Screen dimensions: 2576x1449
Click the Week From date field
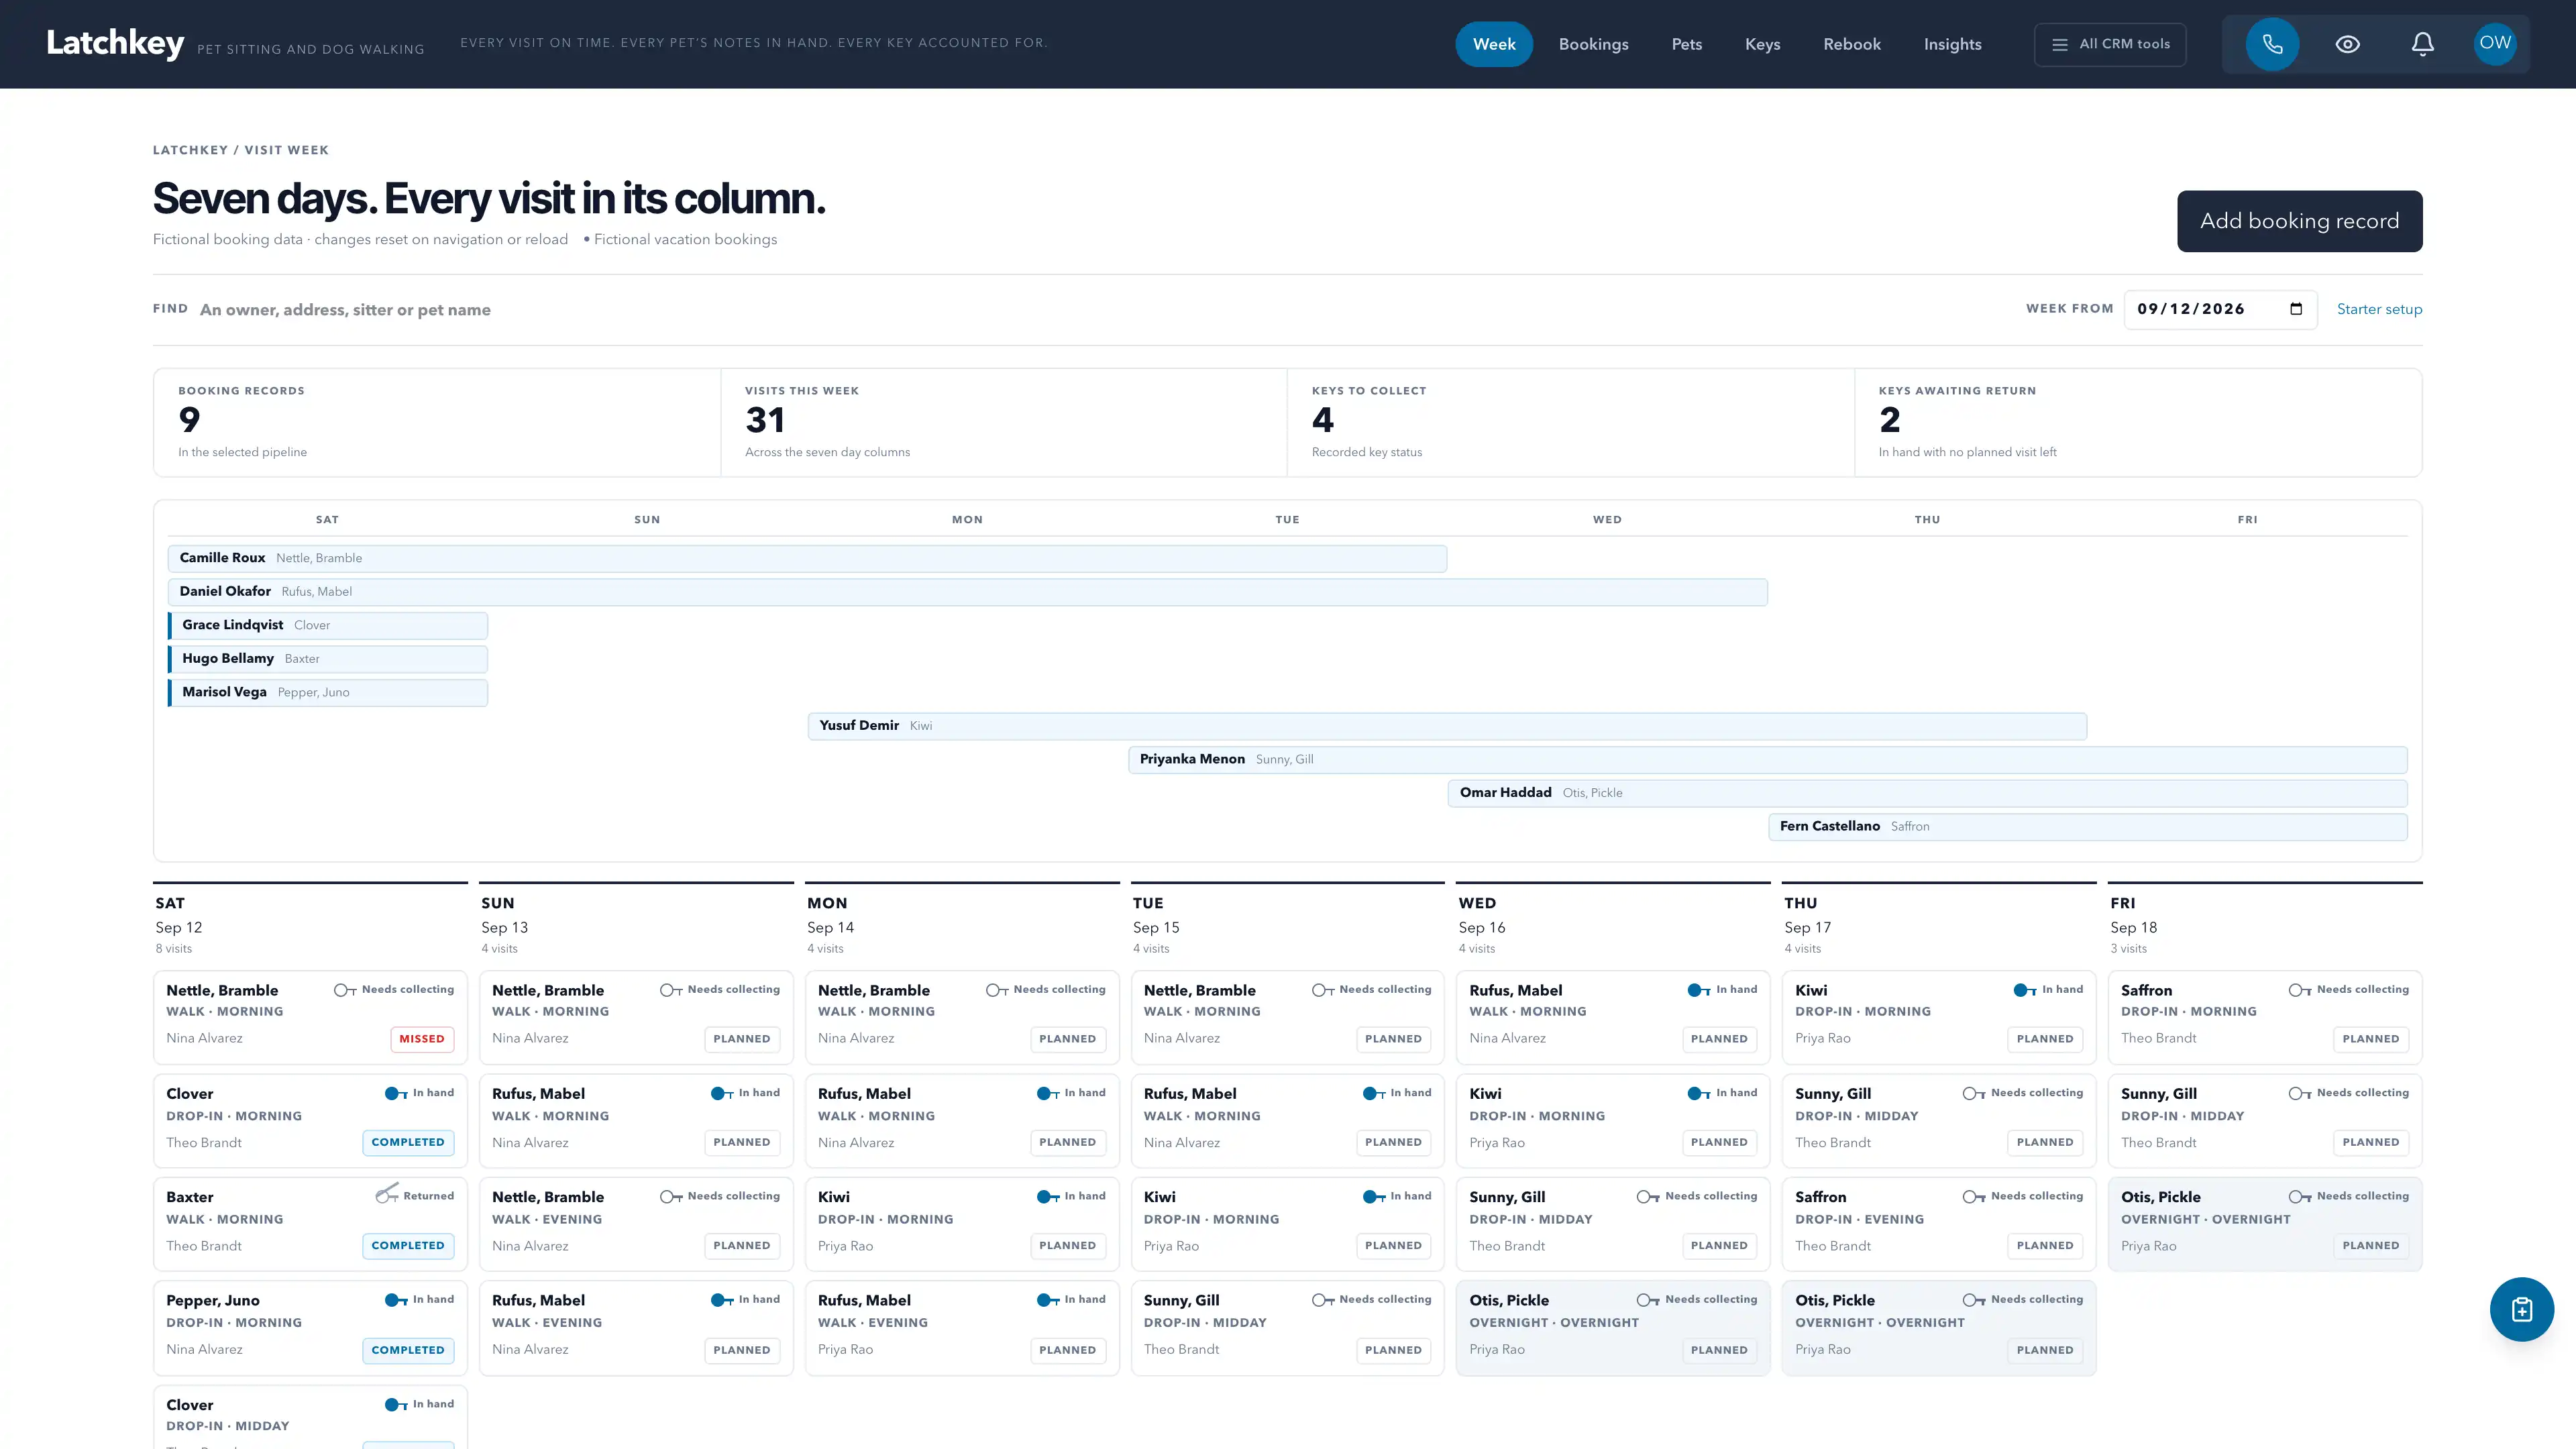click(x=2220, y=309)
